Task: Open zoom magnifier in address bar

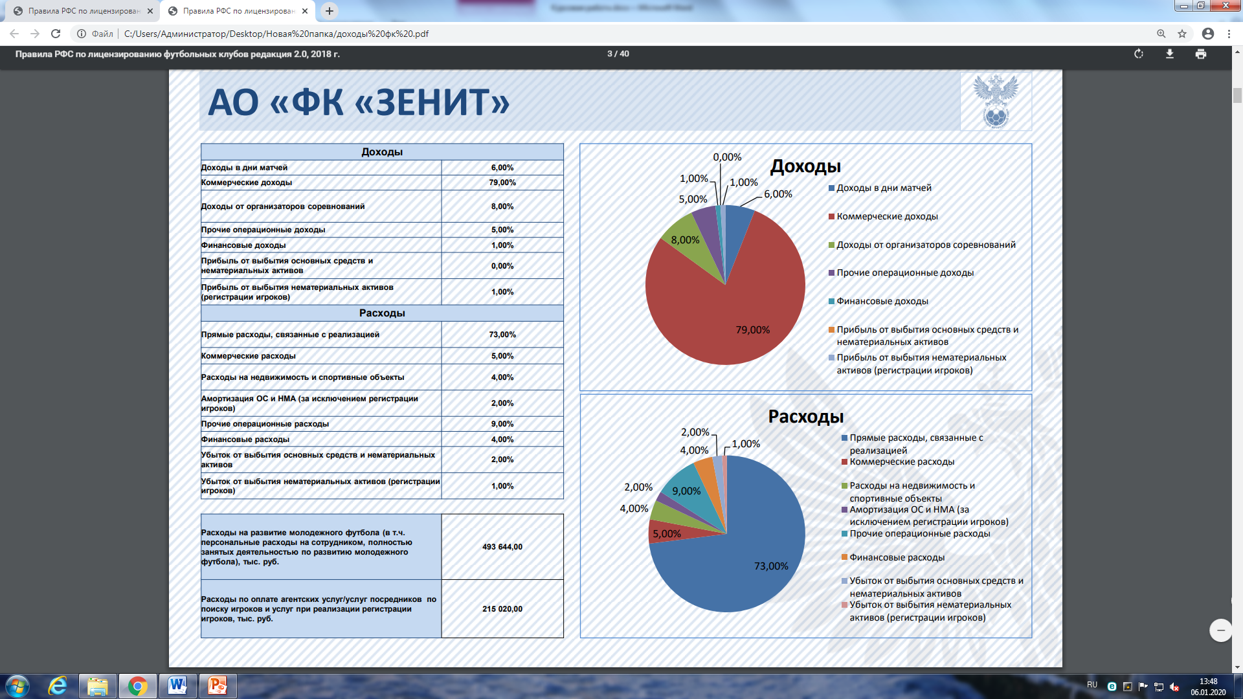Action: pyautogui.click(x=1161, y=34)
